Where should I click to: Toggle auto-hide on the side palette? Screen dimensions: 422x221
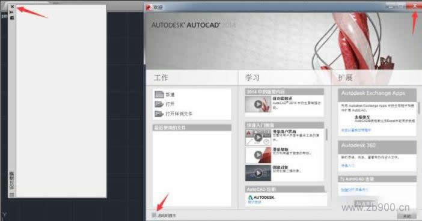[x=12, y=13]
